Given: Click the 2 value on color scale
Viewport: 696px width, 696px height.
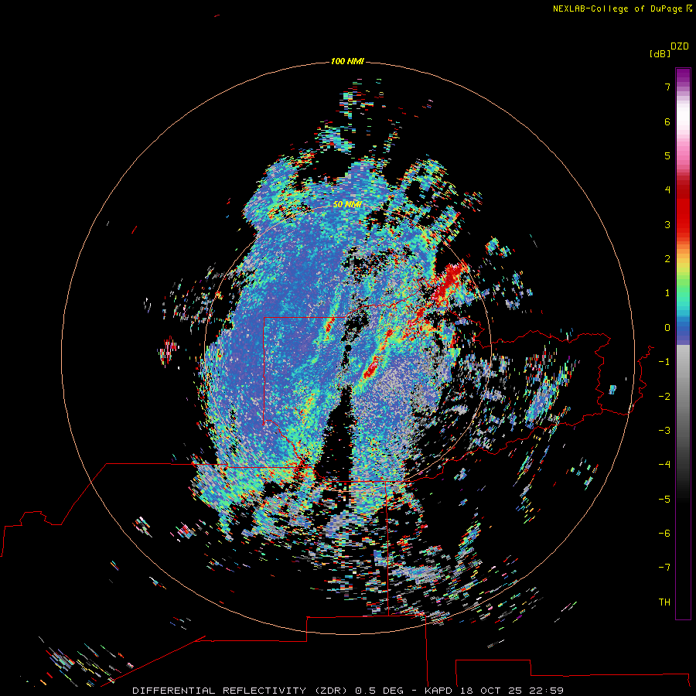Looking at the screenshot, I should pos(667,259).
